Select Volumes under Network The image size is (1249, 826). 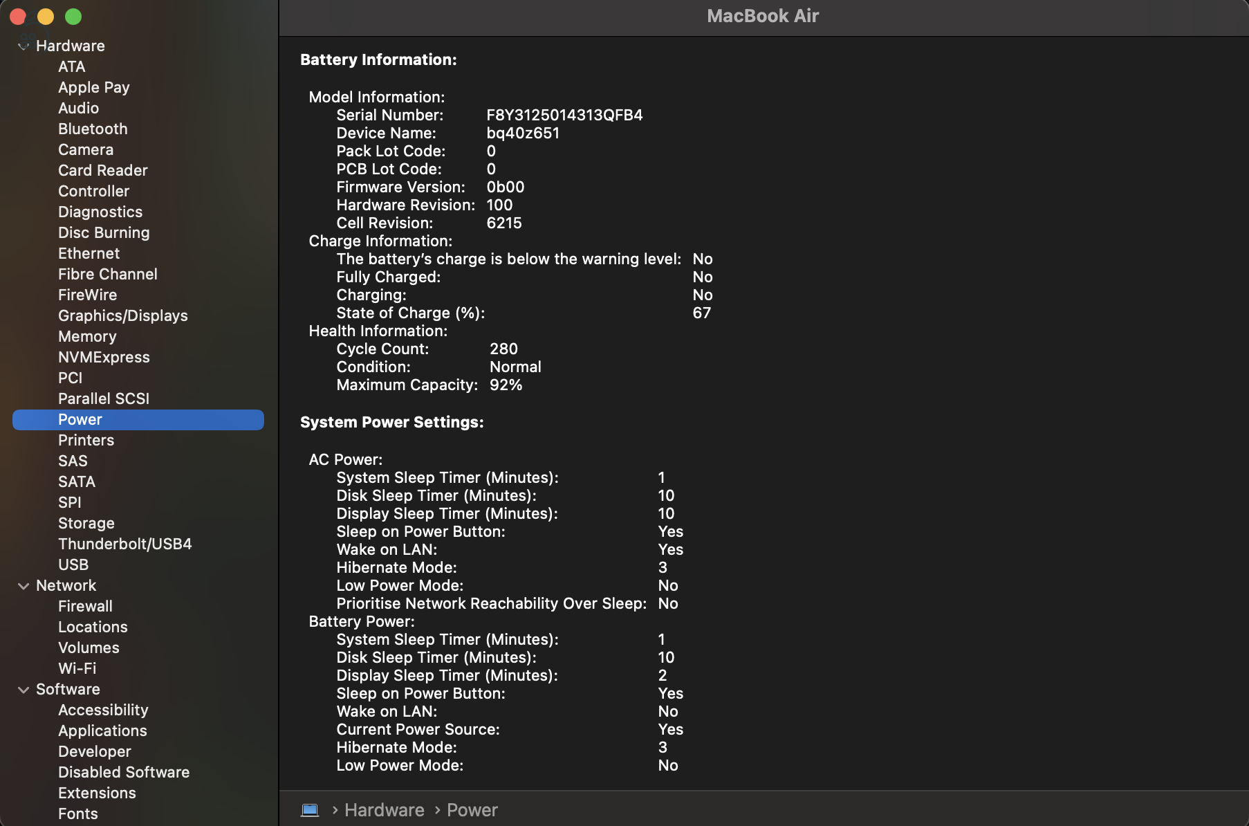coord(89,648)
